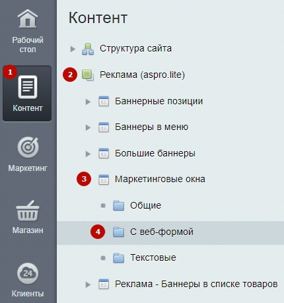Expand the Баннерные позиции arrow
Screen dimensions: 284x303
click(x=88, y=102)
